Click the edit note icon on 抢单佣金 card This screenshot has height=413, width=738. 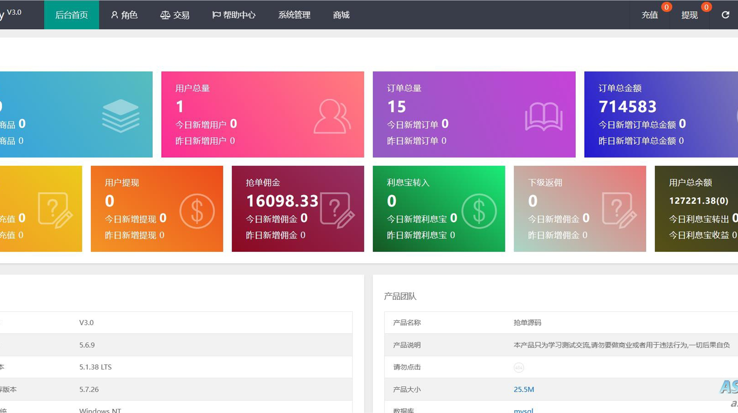coord(337,210)
